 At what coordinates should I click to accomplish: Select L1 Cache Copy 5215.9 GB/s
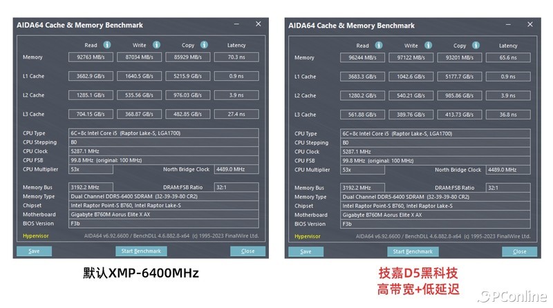pyautogui.click(x=187, y=76)
